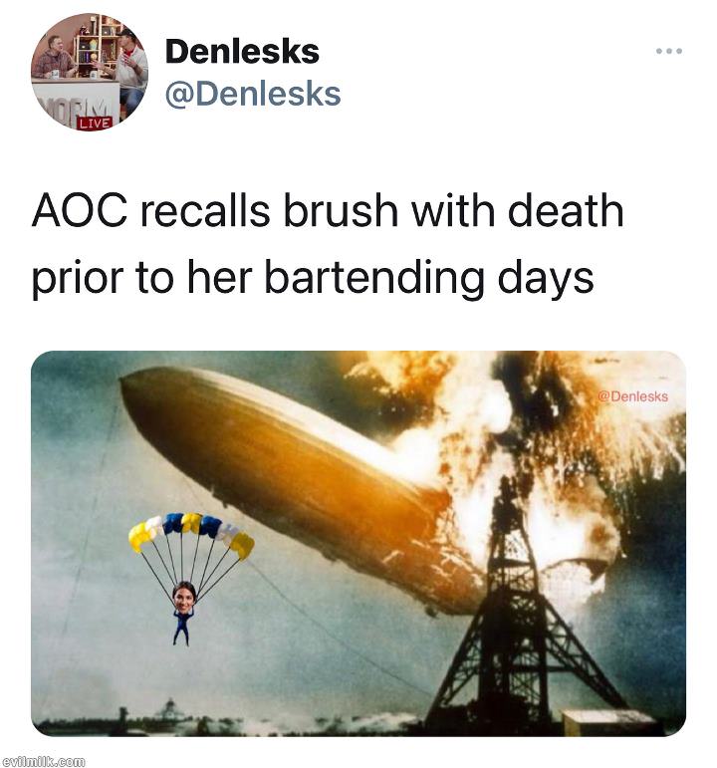Screen dimensions: 717x768
Task: Open the @Denlesks handle link
Action: pyautogui.click(x=253, y=94)
